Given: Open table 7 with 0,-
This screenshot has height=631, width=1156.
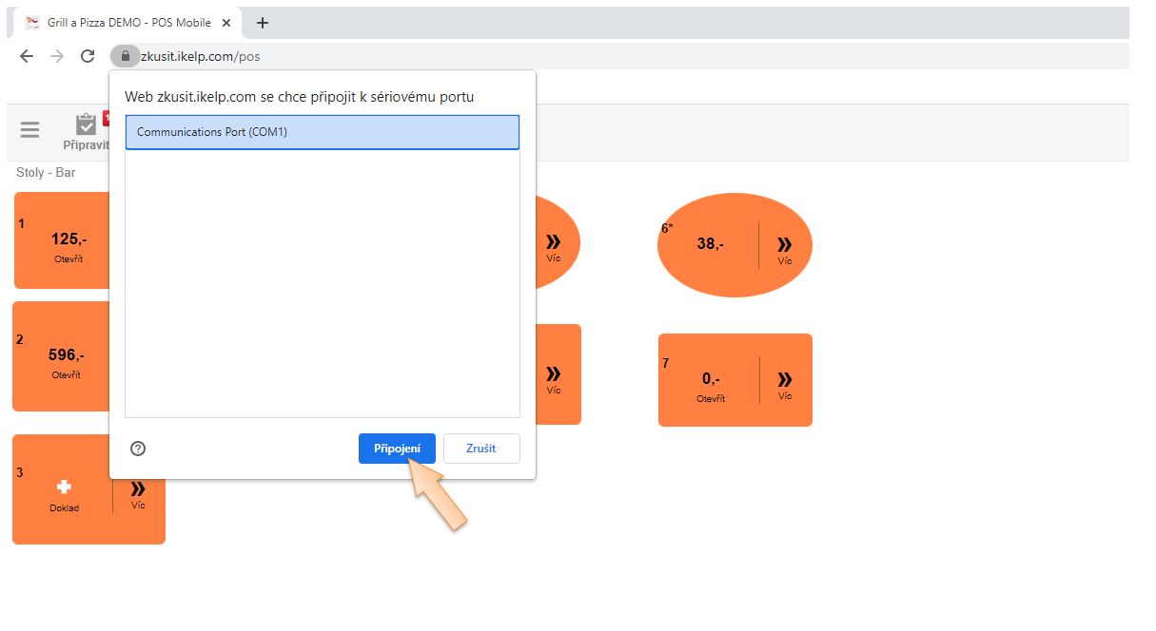Looking at the screenshot, I should coord(710,384).
